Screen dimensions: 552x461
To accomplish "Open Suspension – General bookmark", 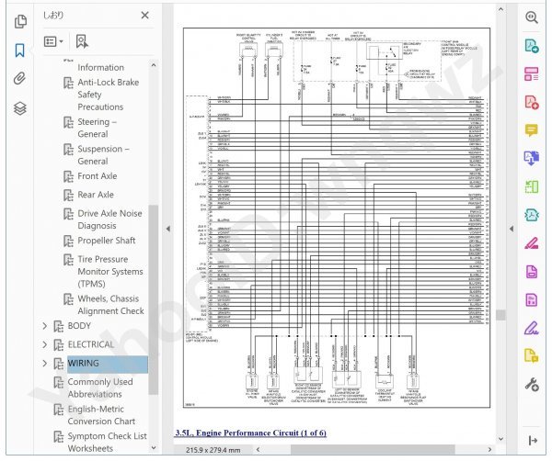I will [x=103, y=155].
